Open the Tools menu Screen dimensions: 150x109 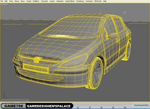(x=11, y=1)
